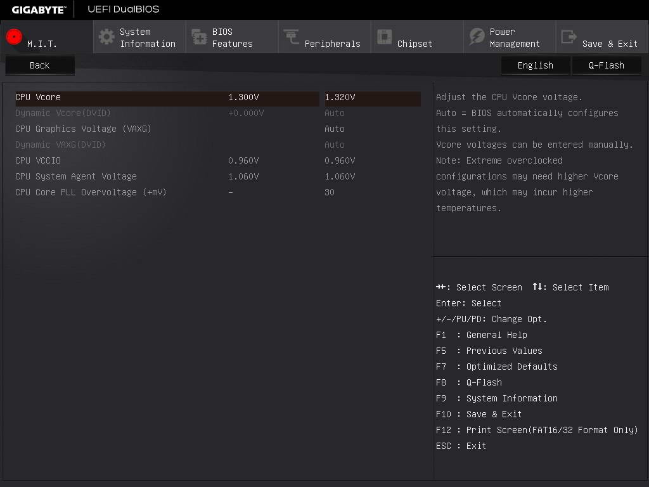Image resolution: width=649 pixels, height=487 pixels.
Task: Select the CPU Vcore row label
Action: (x=38, y=97)
